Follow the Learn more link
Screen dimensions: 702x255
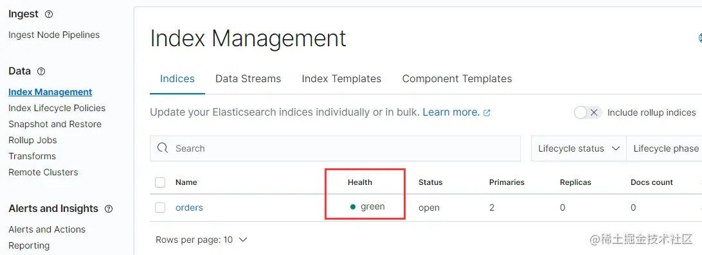pyautogui.click(x=451, y=112)
